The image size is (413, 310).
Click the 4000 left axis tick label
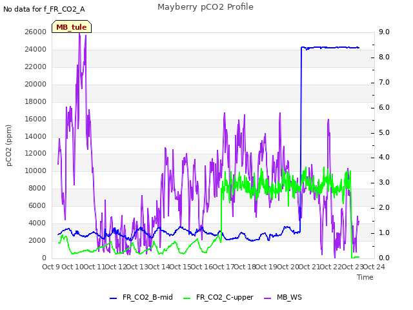37,223
